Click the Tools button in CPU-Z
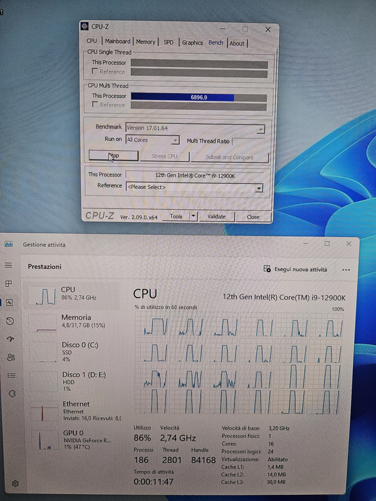This screenshot has height=501, width=376. click(176, 216)
